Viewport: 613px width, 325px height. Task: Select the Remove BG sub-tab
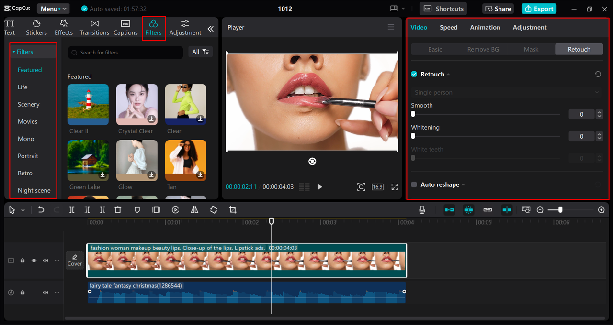[x=483, y=49]
